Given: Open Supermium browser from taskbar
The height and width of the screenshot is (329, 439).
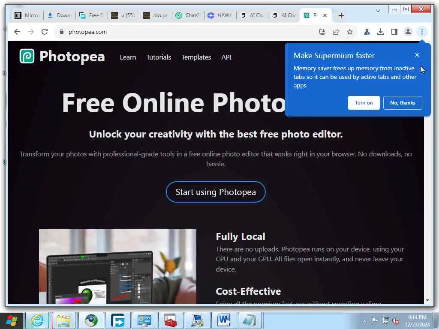Looking at the screenshot, I should tap(91, 320).
